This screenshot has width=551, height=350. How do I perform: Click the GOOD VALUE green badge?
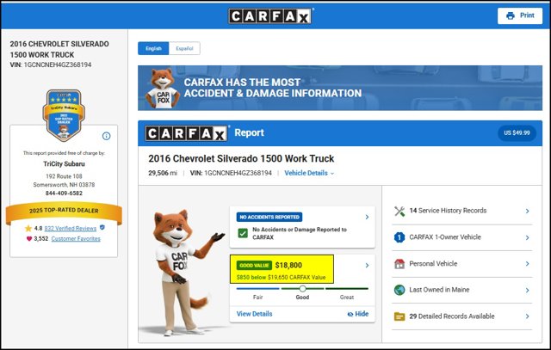click(254, 266)
